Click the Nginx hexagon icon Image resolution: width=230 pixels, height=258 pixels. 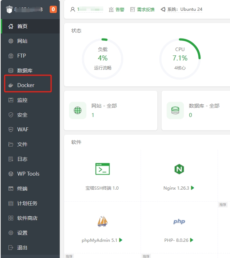point(179,169)
